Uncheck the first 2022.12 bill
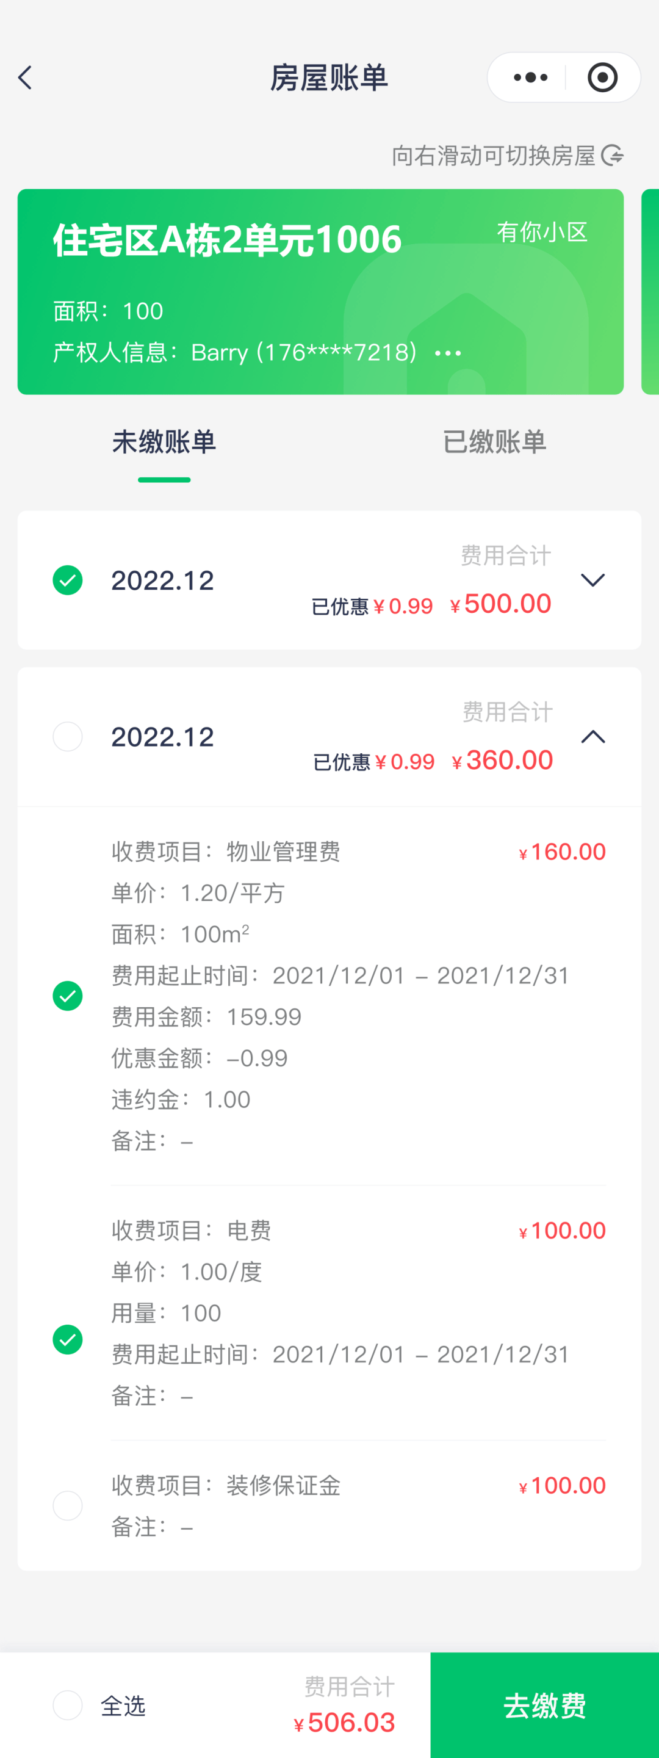659x1758 pixels. 68,580
